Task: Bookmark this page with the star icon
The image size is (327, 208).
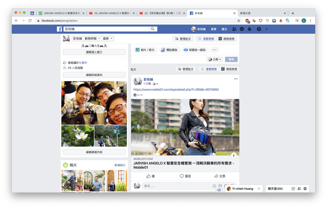Action: tap(238, 20)
